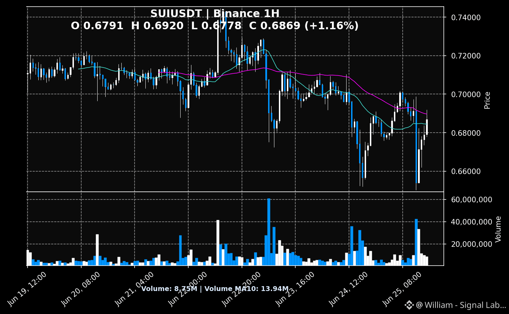Click the 0.74000 price axis label
This screenshot has height=314, width=509.
(466, 17)
